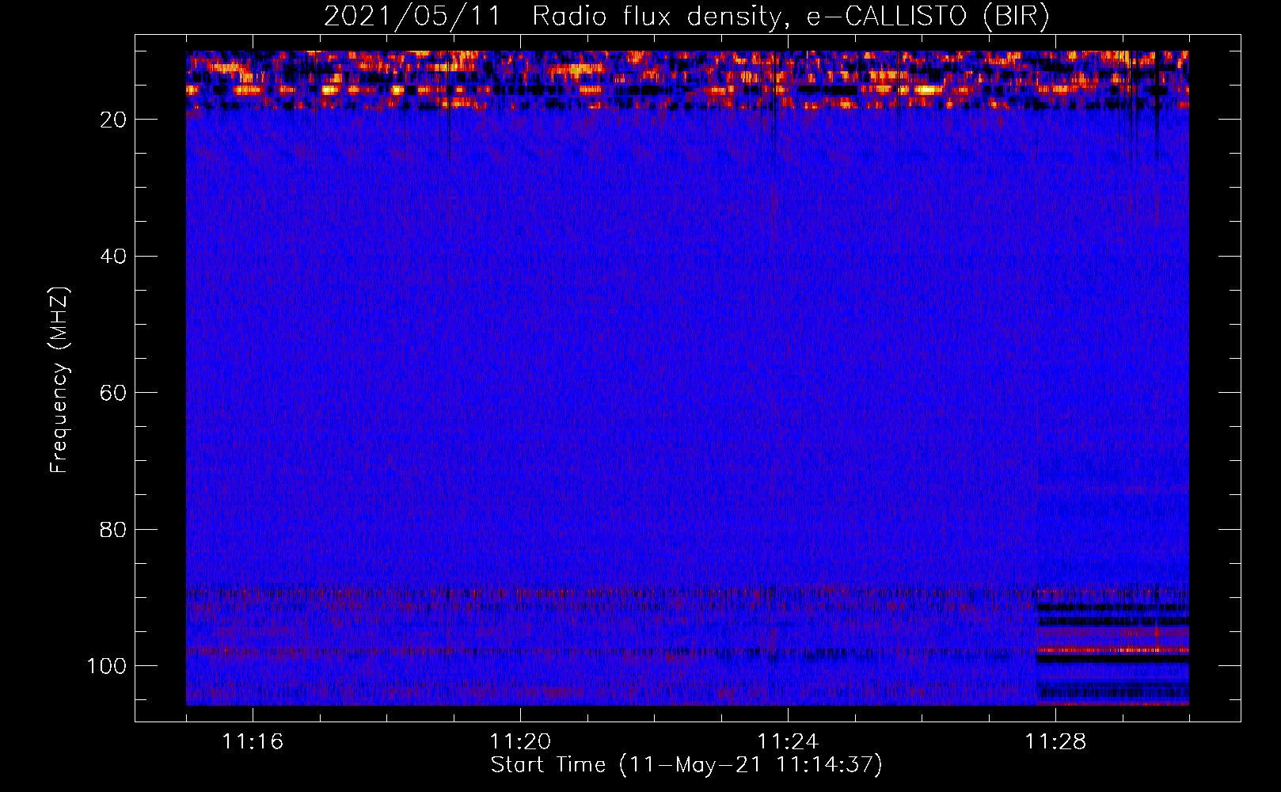The width and height of the screenshot is (1281, 792).
Task: Click the '11:28' time tick label
Action: coord(1055,742)
